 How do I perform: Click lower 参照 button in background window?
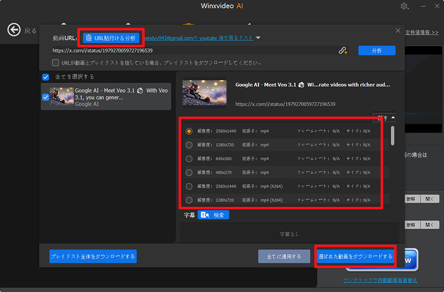click(x=412, y=225)
